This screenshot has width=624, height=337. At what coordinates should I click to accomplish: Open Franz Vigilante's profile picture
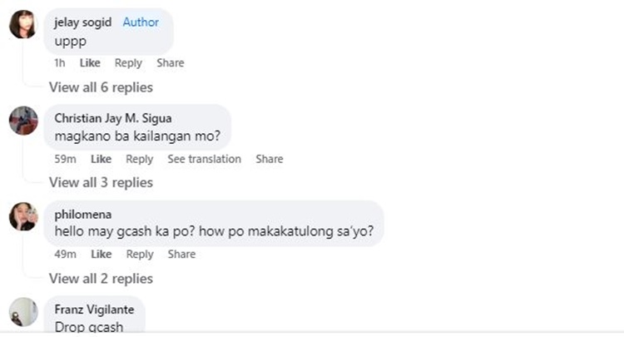click(22, 313)
